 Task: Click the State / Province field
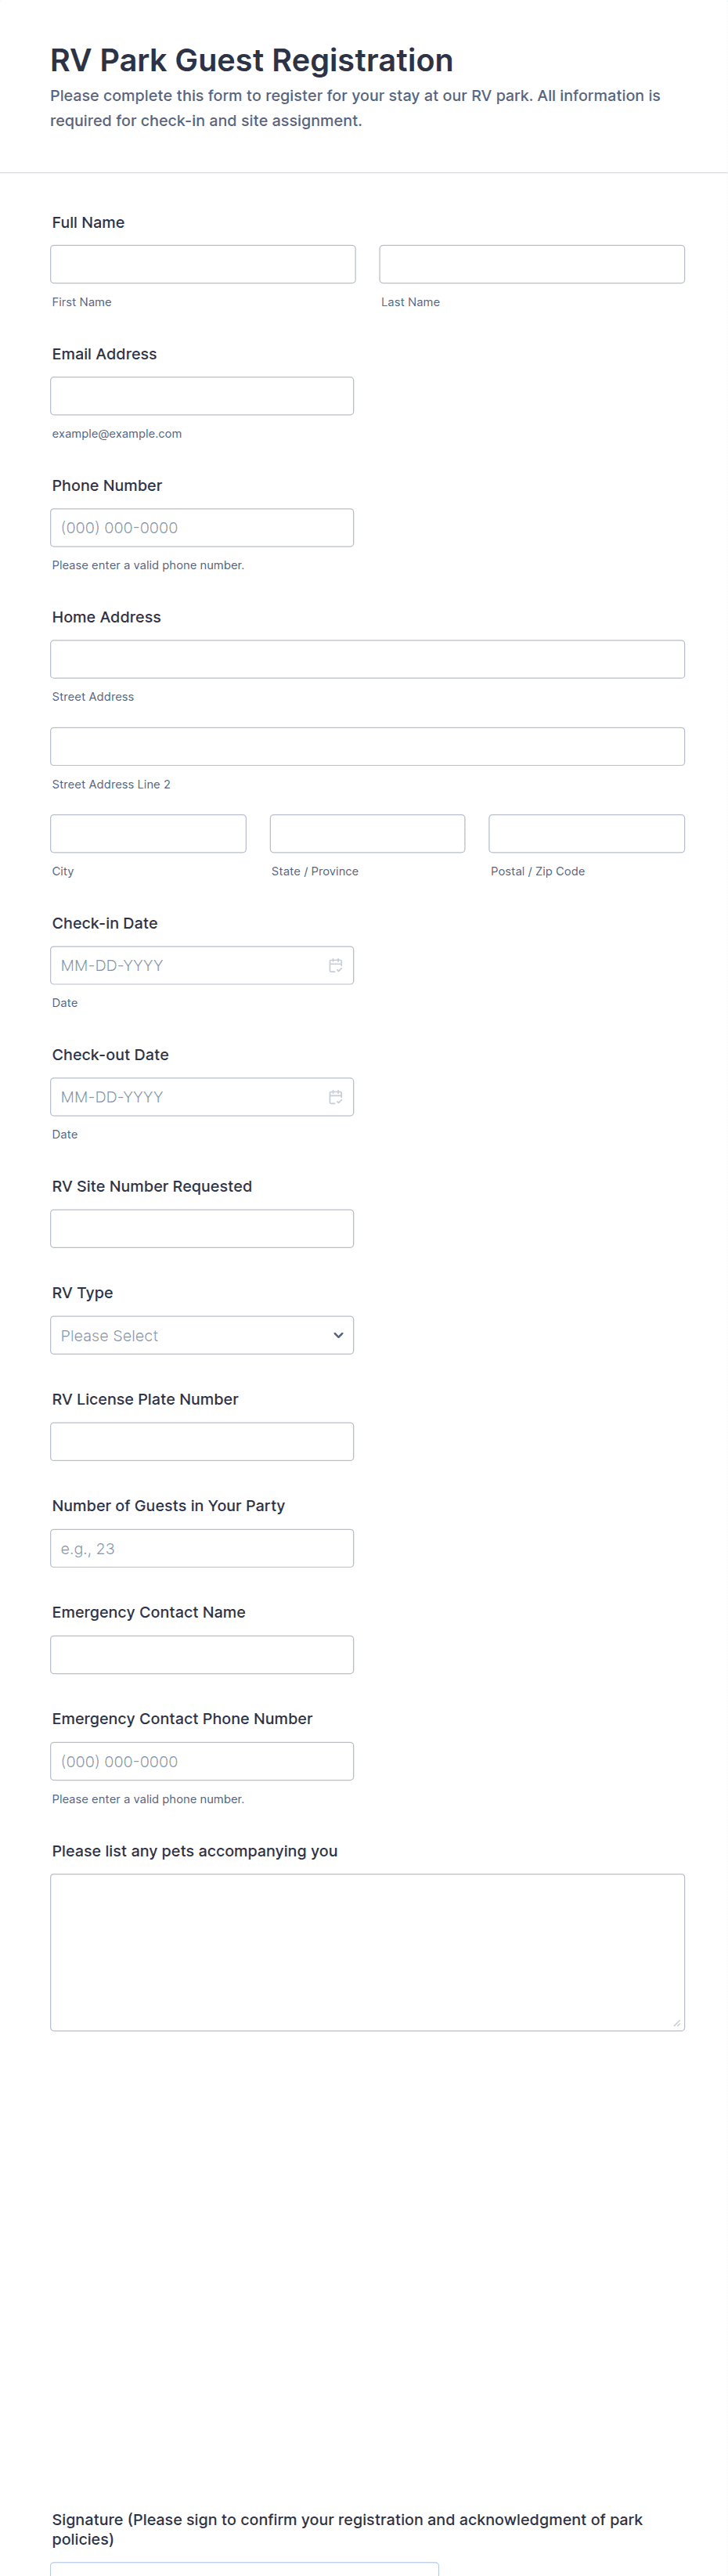pos(367,833)
